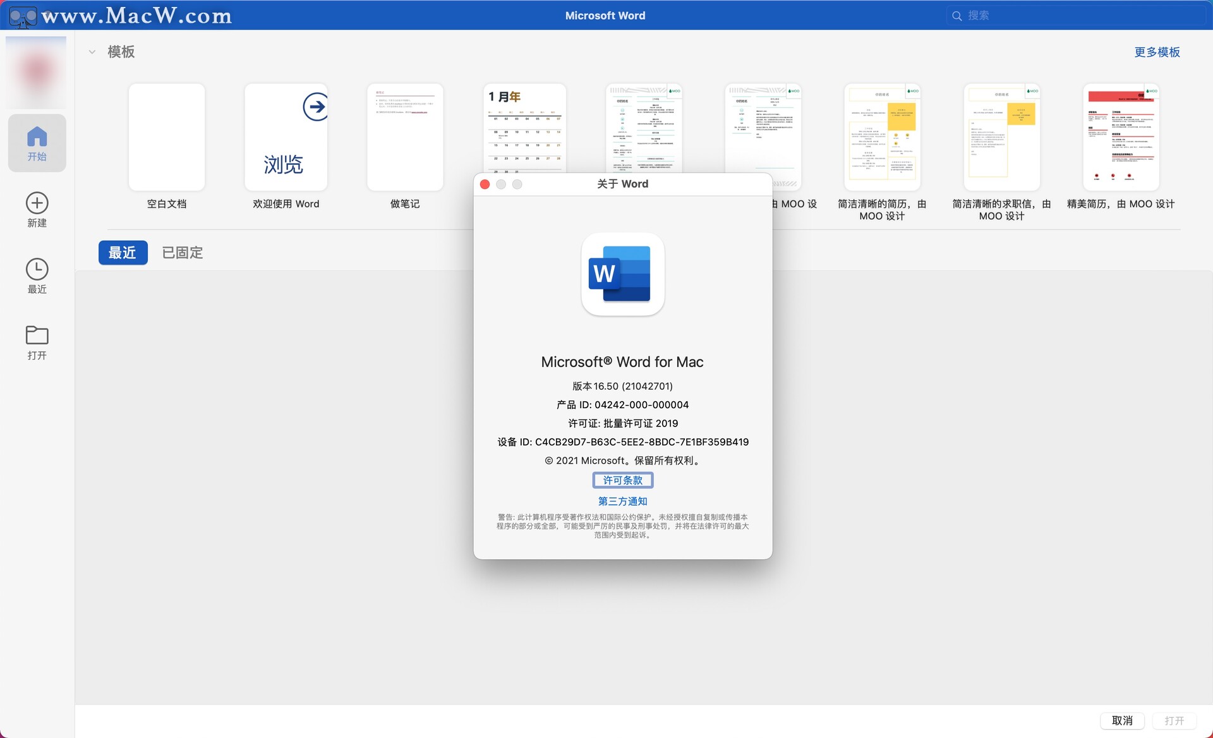Click the 设备 ID text line

(623, 442)
